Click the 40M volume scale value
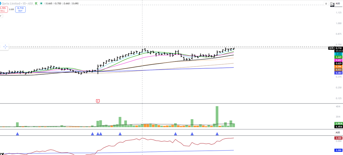Screen dimensions: 343x155 (338, 106)
